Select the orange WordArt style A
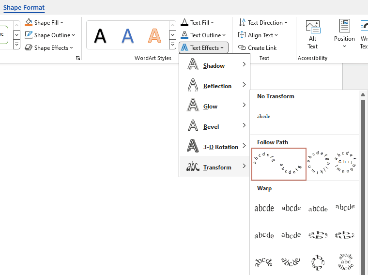368x275 pixels. (x=154, y=35)
